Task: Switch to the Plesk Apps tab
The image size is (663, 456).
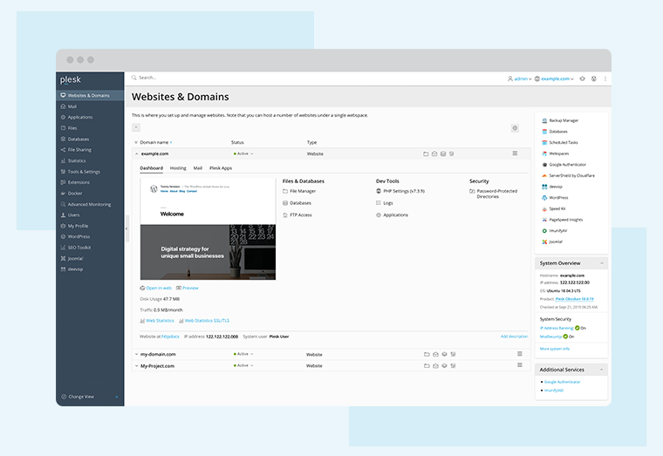Action: [x=221, y=167]
